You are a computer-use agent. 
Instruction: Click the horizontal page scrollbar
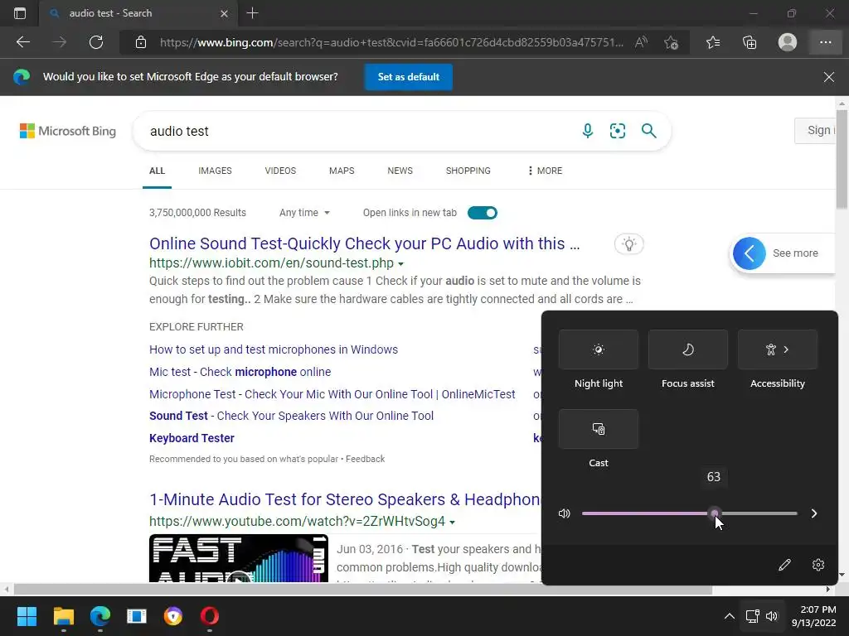pos(362,590)
